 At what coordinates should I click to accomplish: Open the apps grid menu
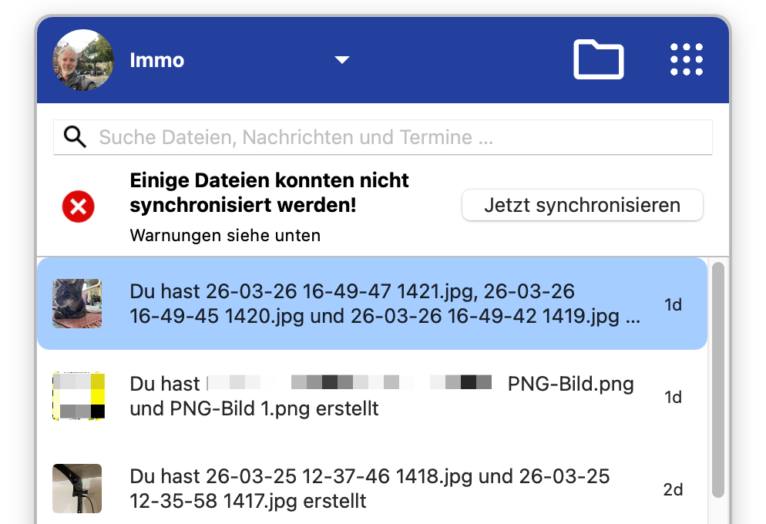(686, 59)
